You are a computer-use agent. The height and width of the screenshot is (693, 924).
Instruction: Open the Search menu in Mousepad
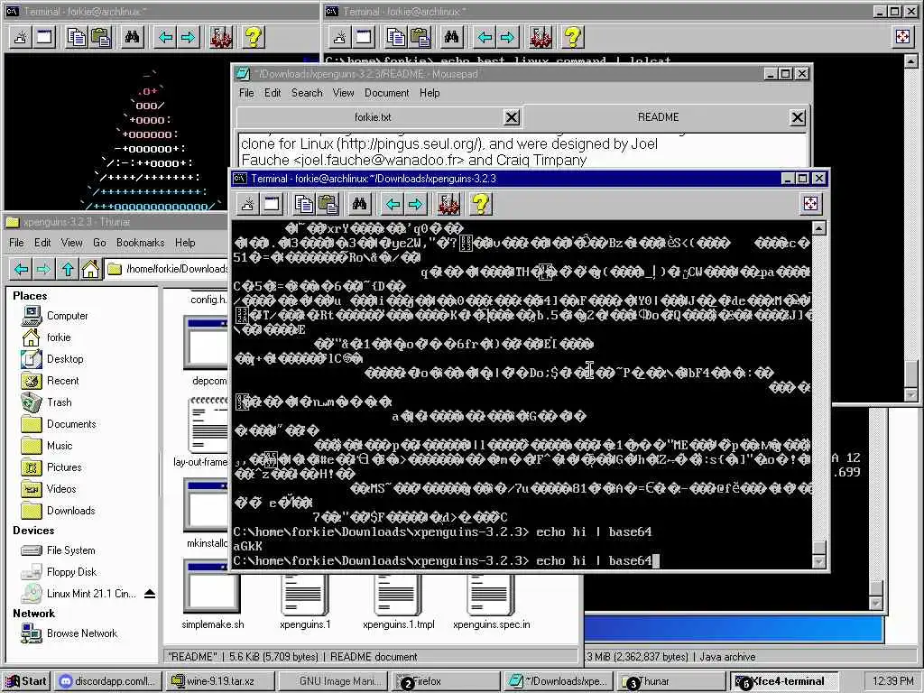pyautogui.click(x=307, y=93)
